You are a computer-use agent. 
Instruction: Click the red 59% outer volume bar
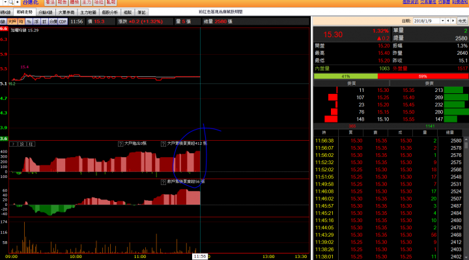point(423,76)
